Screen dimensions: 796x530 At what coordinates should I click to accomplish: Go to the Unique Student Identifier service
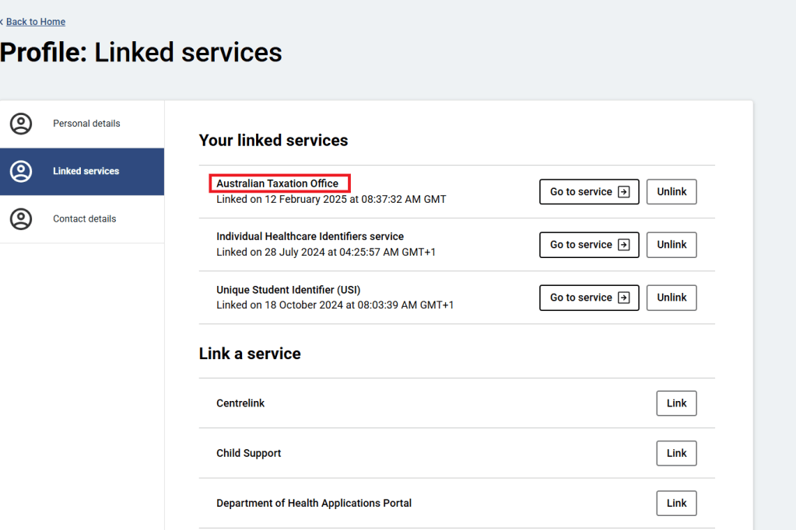[588, 298]
